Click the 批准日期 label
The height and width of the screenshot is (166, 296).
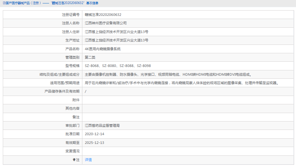[72, 134]
